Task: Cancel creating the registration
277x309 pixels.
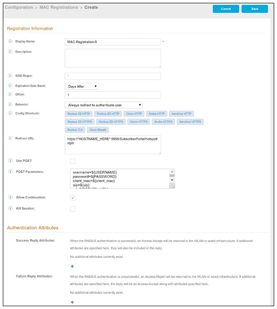Action: click(226, 9)
